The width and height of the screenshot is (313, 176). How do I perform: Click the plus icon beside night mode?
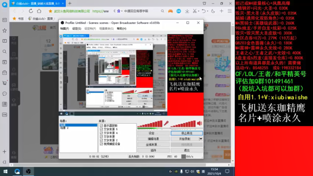pos(221,11)
